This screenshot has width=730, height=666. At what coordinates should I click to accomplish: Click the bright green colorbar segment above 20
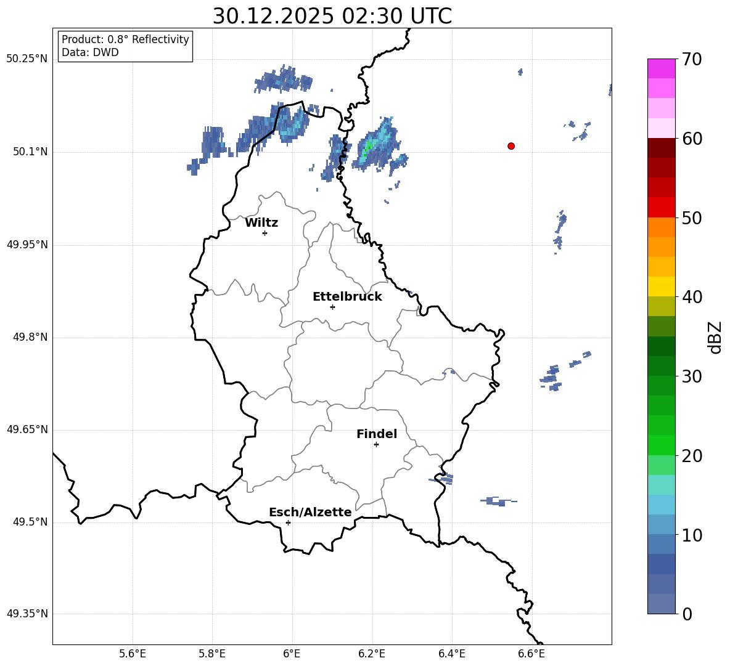click(x=661, y=445)
